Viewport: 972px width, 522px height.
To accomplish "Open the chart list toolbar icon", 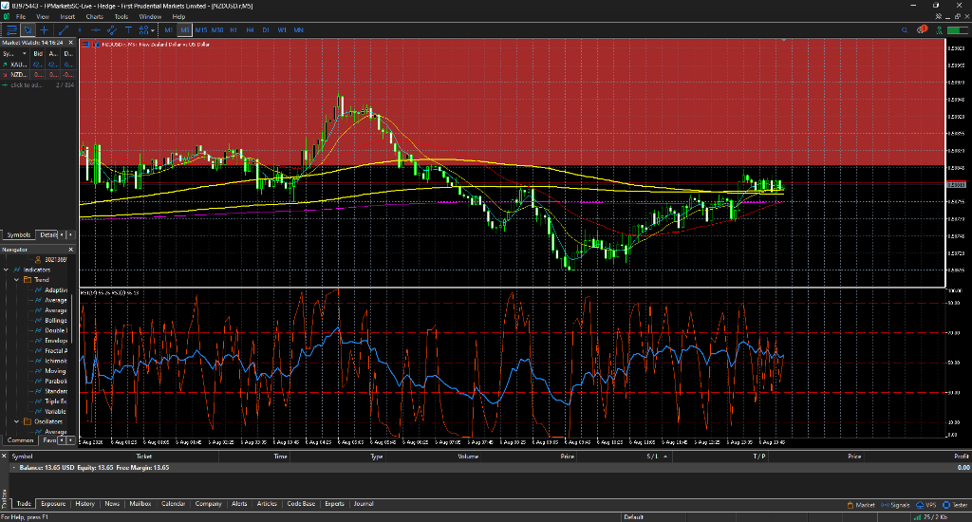I will (11, 29).
